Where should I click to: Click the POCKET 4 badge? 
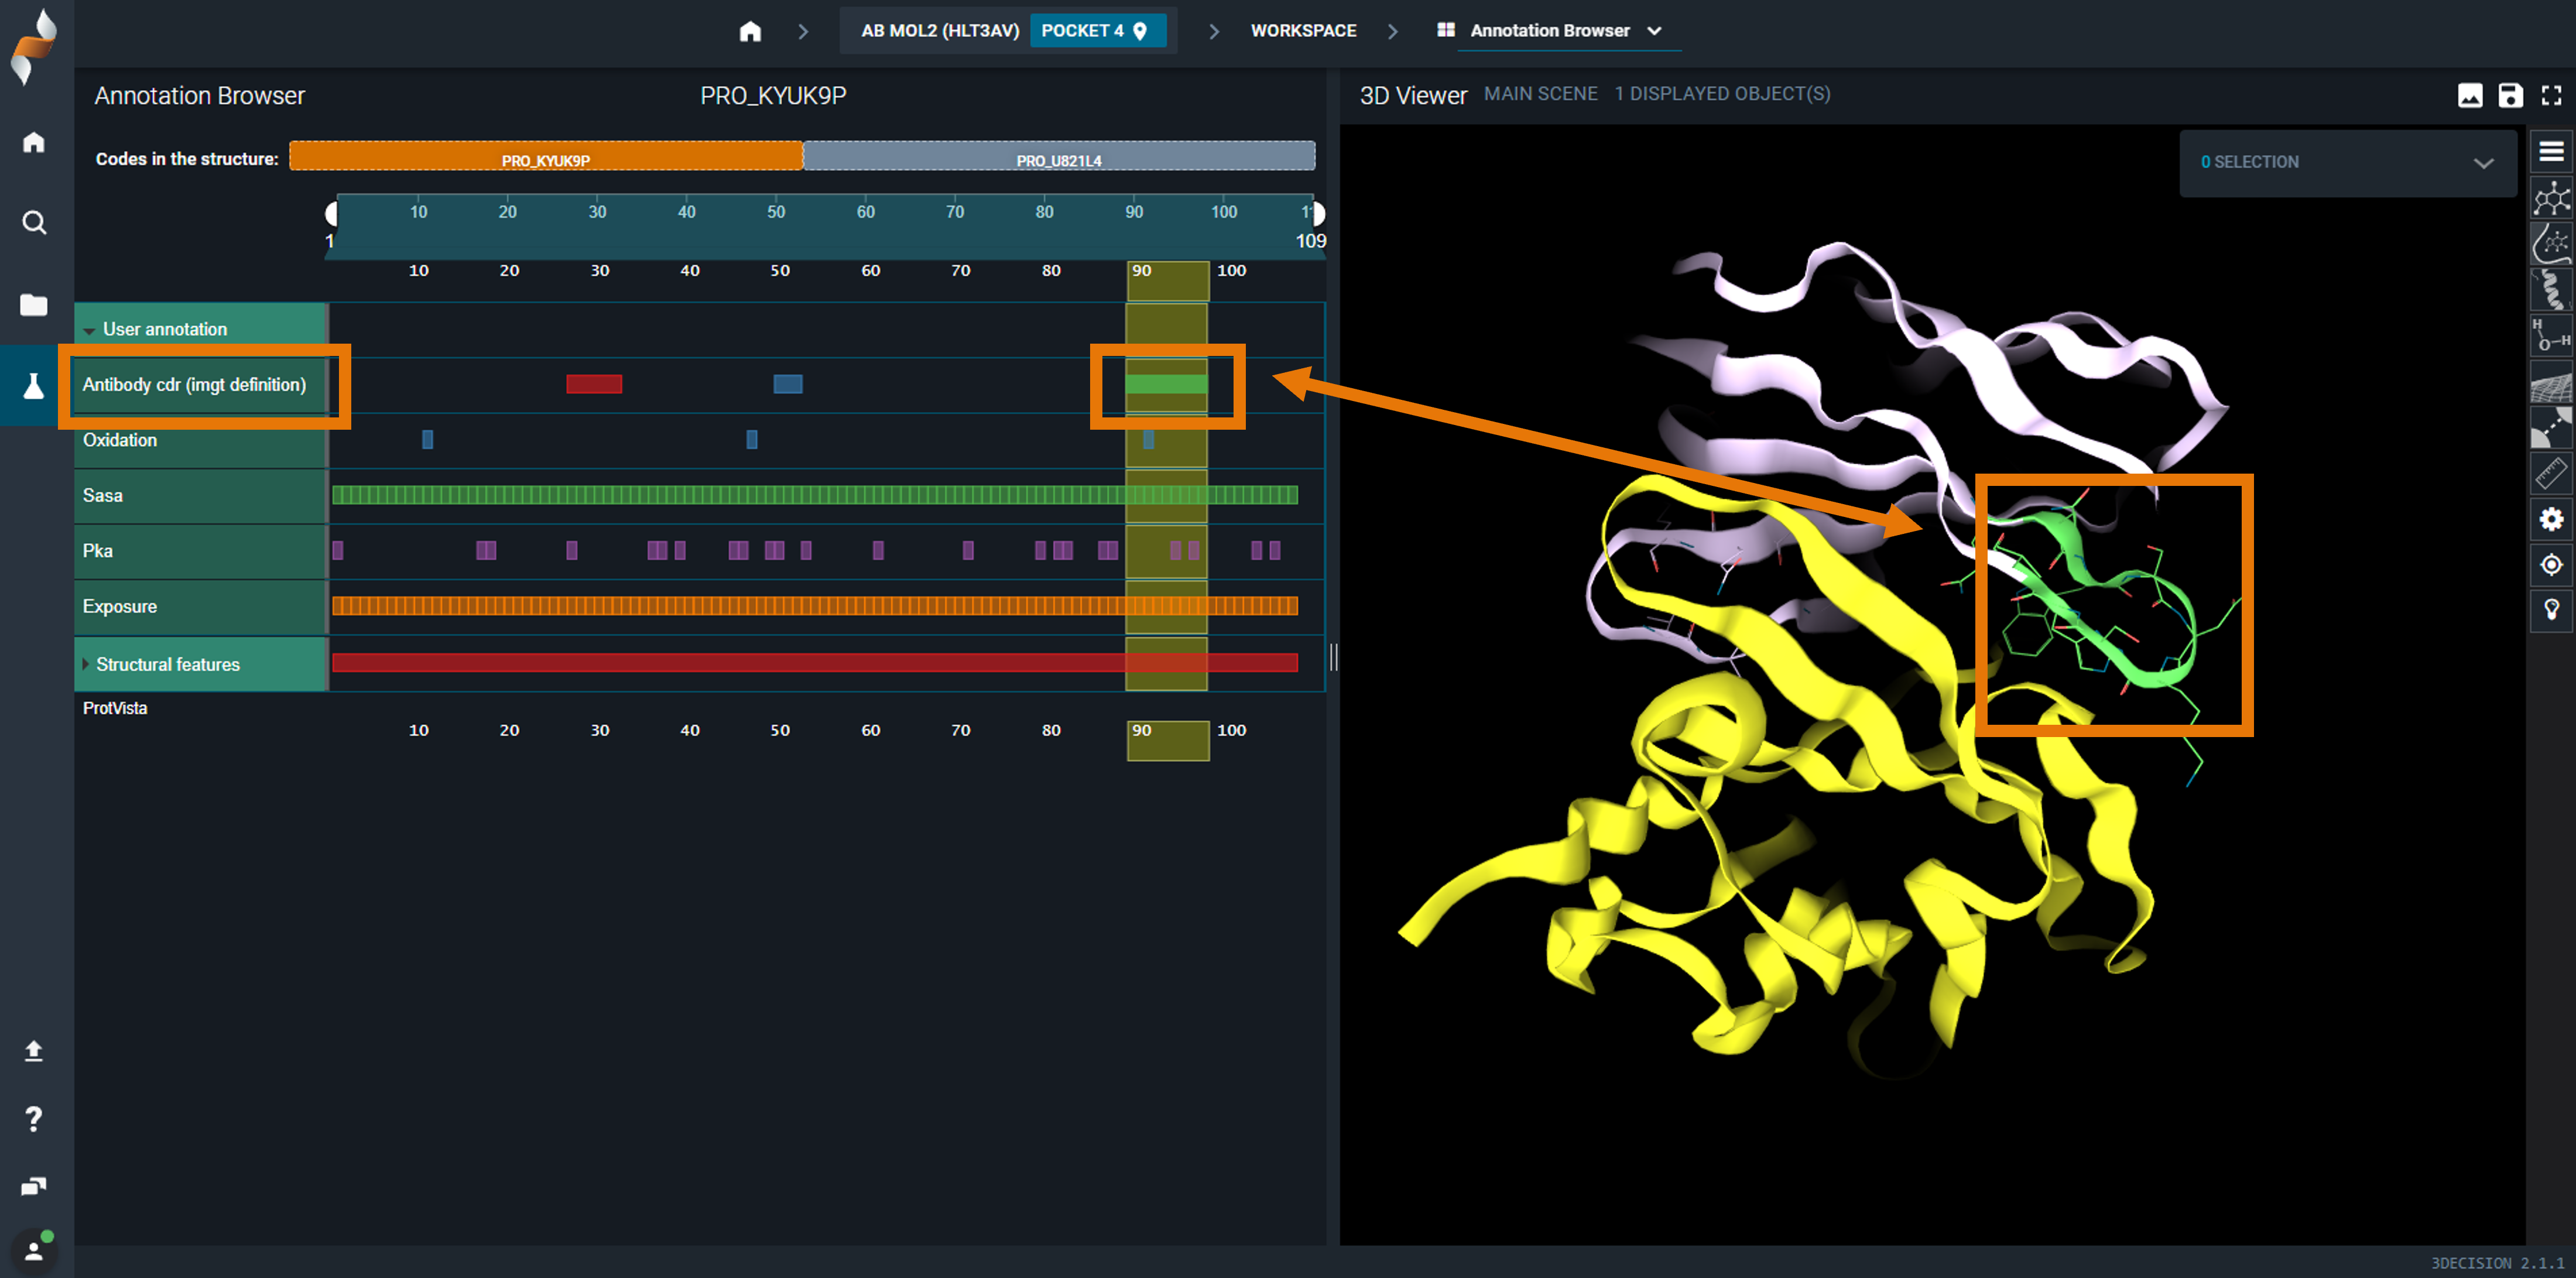coord(1097,31)
